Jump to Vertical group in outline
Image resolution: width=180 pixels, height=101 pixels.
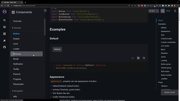click(166, 68)
